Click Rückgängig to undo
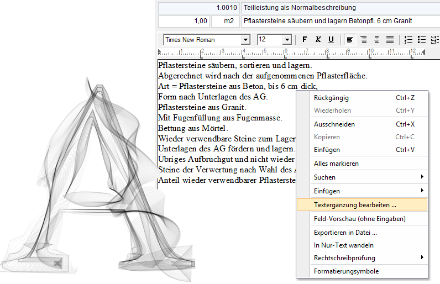 (331, 98)
